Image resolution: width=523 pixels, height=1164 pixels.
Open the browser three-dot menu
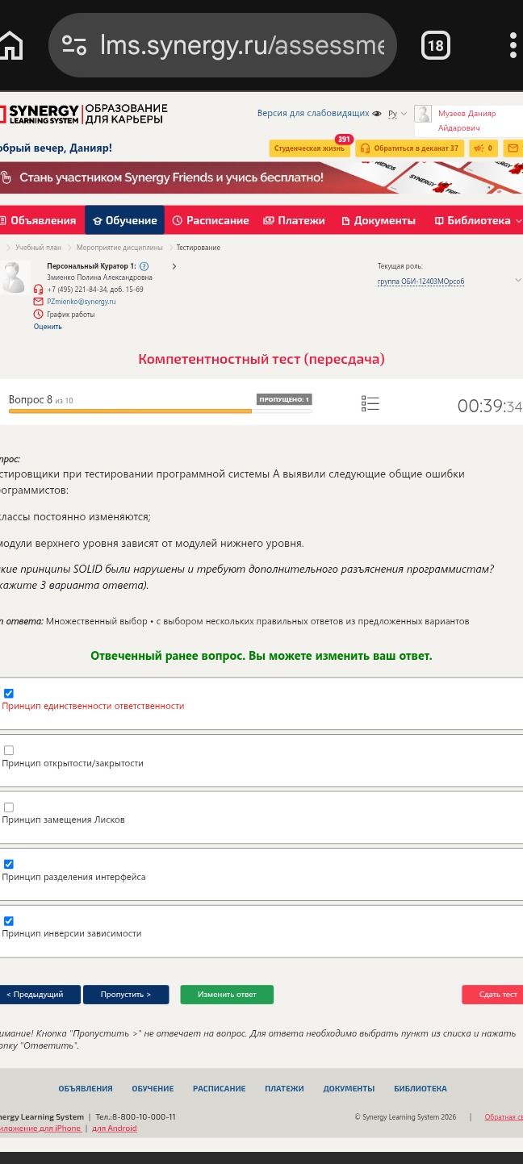click(513, 46)
